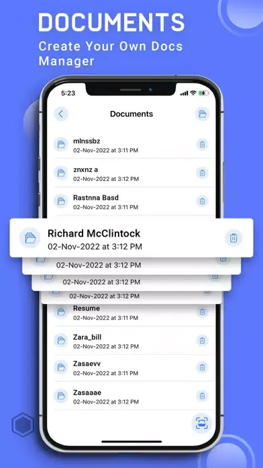
Task: Tap the 5:23 clock in status bar
Action: click(x=68, y=93)
